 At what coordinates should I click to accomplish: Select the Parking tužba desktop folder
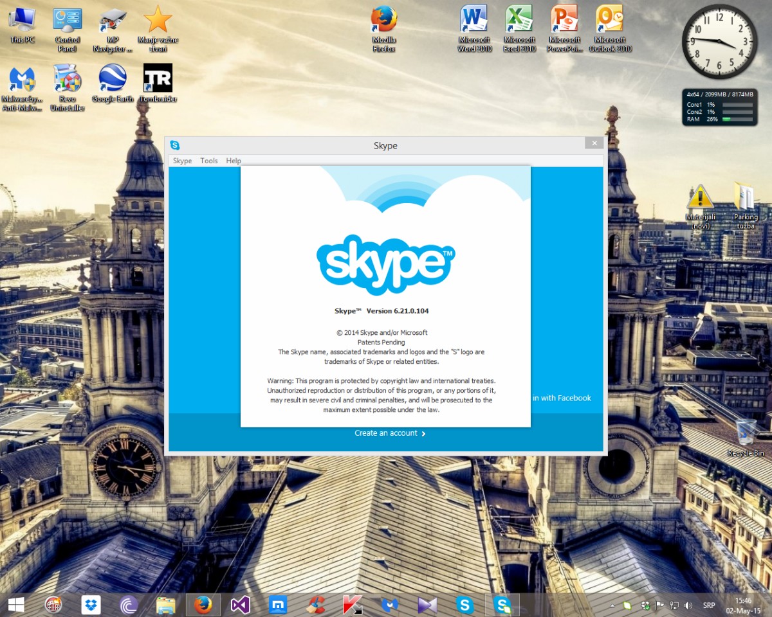pyautogui.click(x=746, y=206)
